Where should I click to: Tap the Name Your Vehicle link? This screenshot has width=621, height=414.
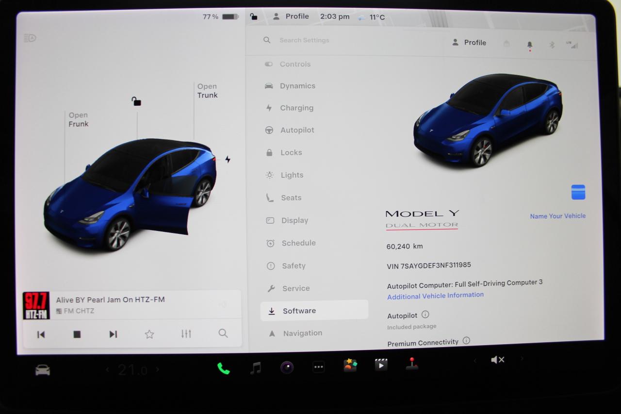557,216
